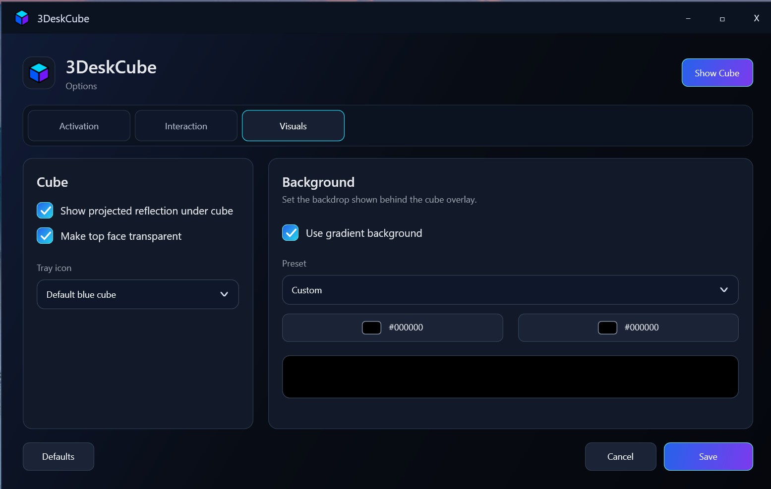Uncheck Use gradient background

click(291, 233)
